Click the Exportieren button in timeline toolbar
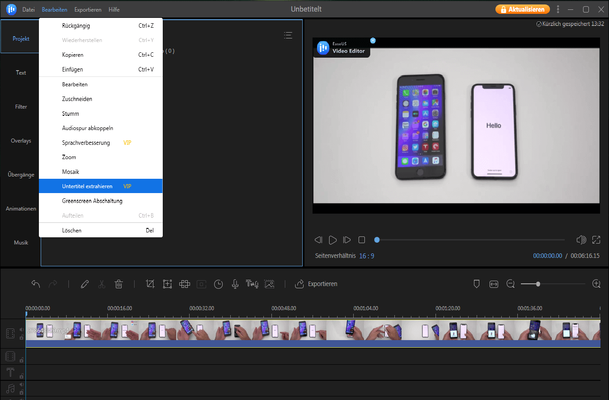609x400 pixels. pos(317,284)
